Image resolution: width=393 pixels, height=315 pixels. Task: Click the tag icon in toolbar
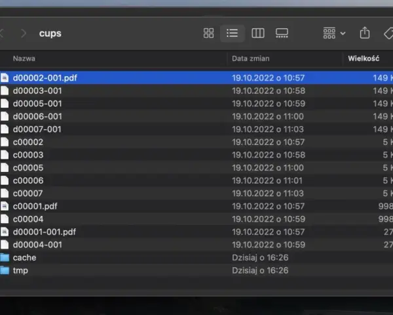(388, 33)
